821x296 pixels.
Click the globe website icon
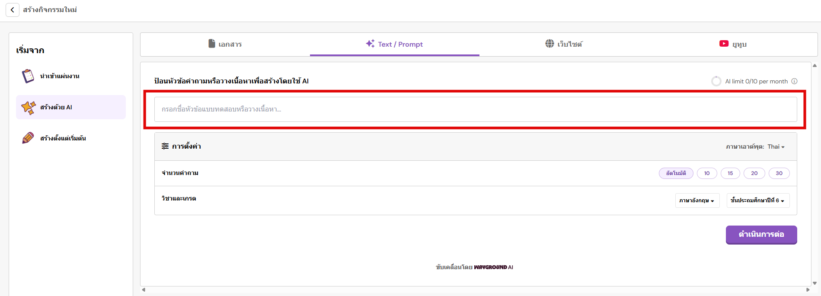point(549,44)
